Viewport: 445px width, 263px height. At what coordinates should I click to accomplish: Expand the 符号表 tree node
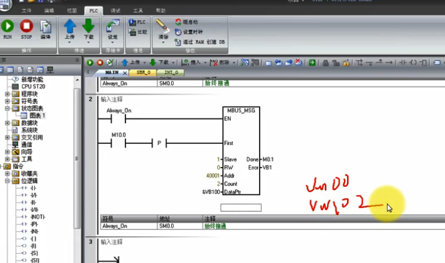click(x=7, y=100)
